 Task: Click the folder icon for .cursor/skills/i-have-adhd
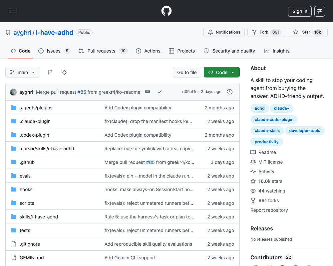tap(14, 149)
